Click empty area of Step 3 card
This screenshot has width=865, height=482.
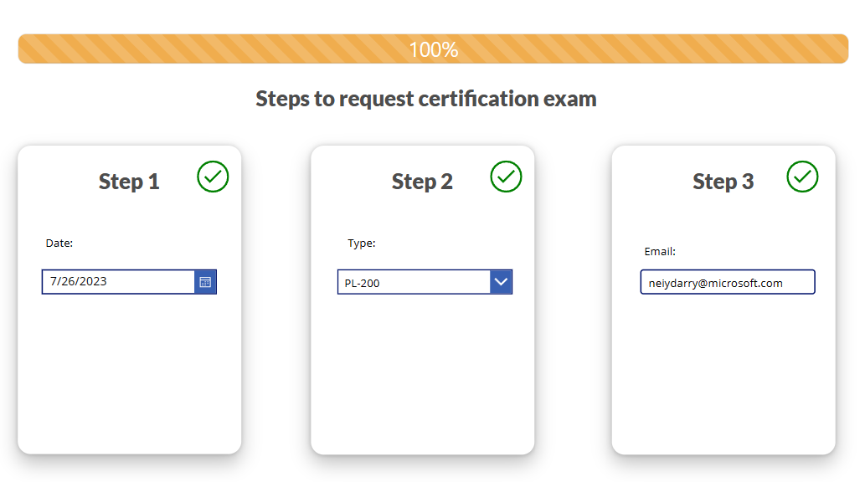click(x=723, y=375)
